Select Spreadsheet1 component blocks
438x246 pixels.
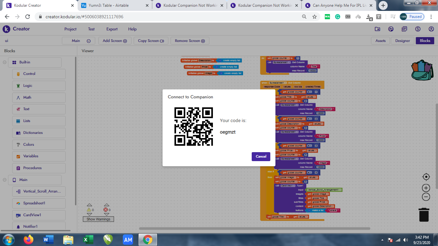39,203
